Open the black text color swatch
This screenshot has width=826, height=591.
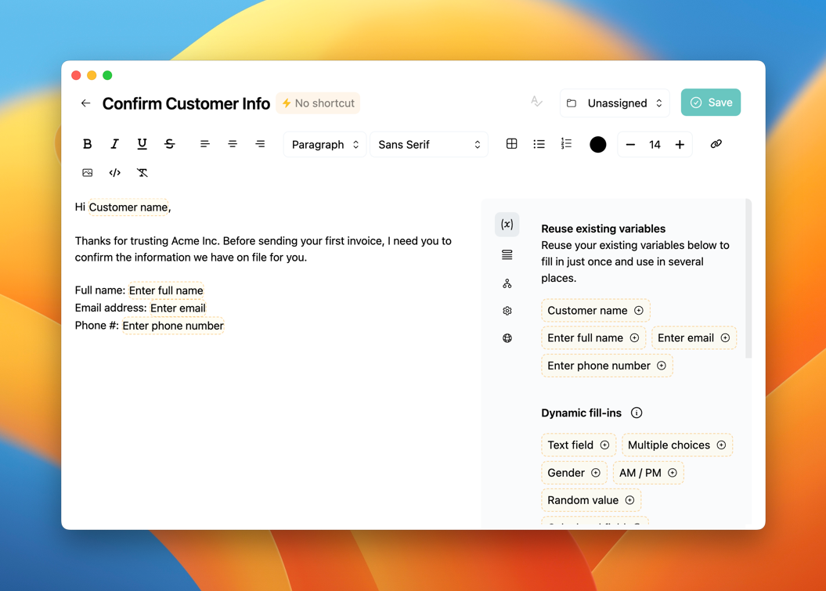(x=597, y=144)
